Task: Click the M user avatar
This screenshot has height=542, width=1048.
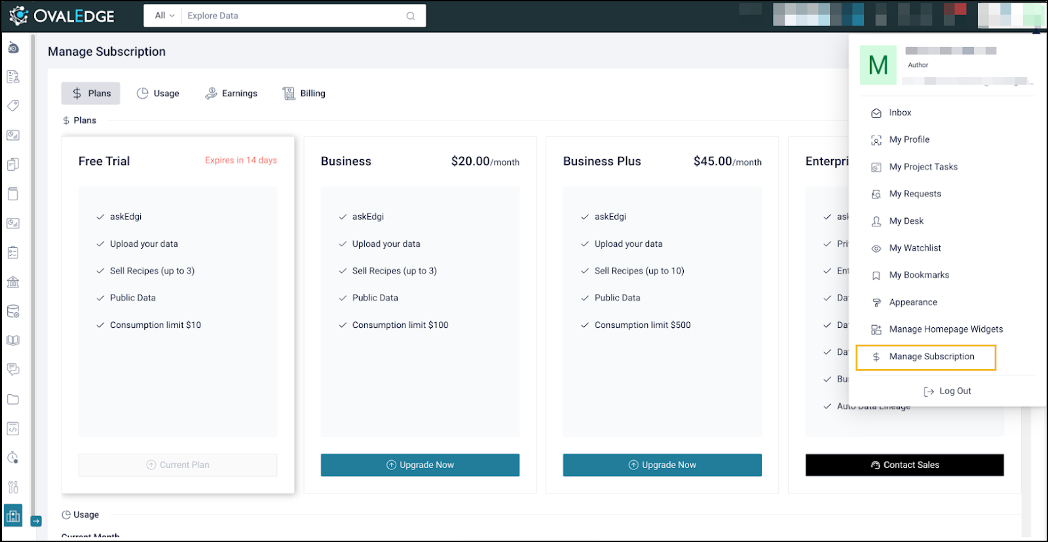Action: click(878, 65)
